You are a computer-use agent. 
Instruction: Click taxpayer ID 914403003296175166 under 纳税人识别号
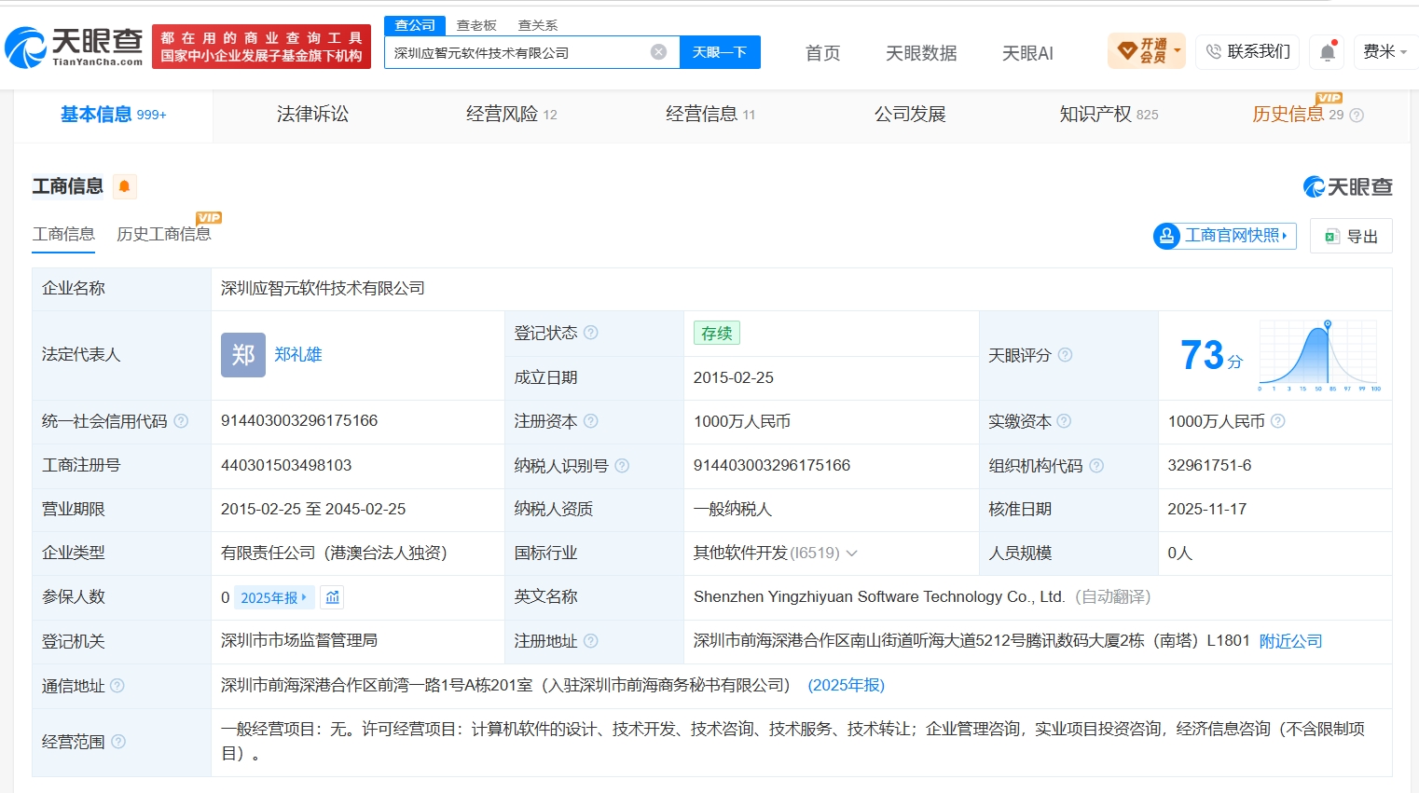pyautogui.click(x=772, y=465)
